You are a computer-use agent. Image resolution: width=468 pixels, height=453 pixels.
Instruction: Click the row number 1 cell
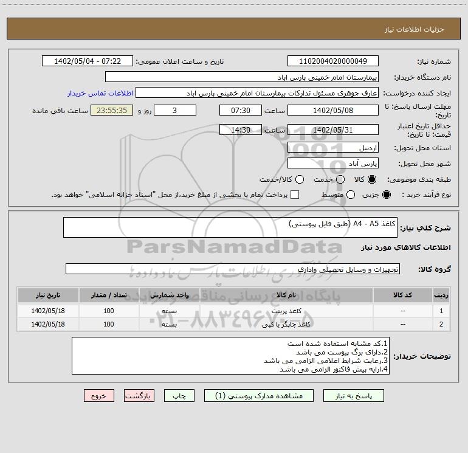coord(441,311)
